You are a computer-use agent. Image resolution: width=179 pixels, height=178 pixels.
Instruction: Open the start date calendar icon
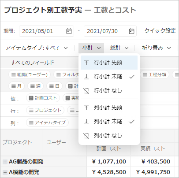click(69, 31)
